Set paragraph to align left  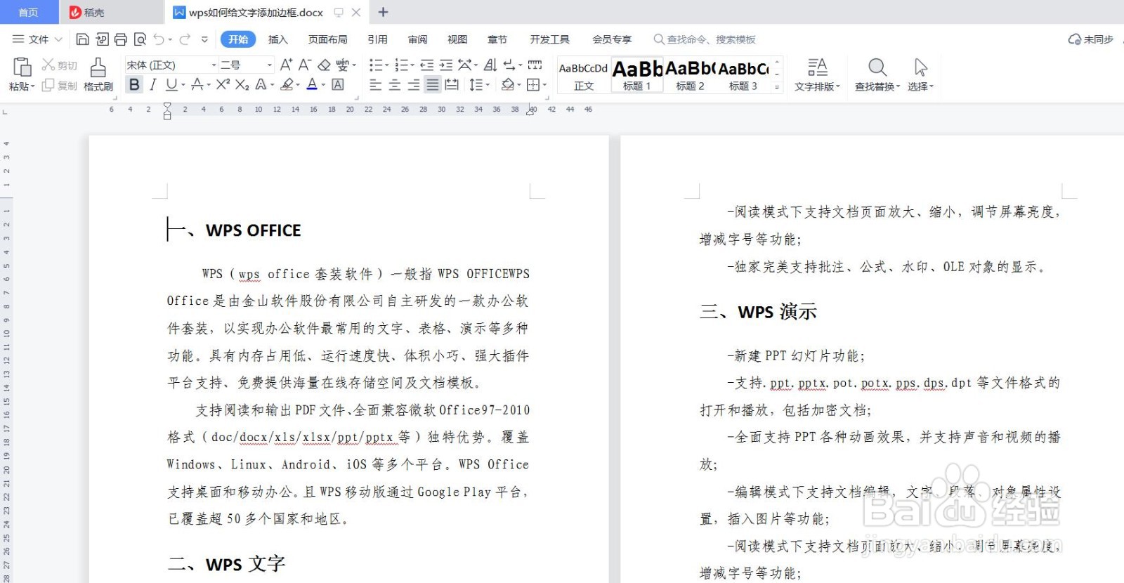pyautogui.click(x=376, y=85)
